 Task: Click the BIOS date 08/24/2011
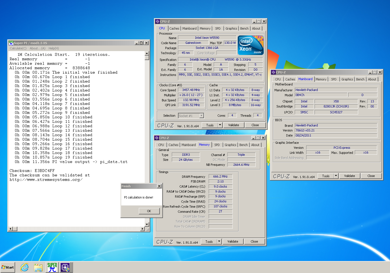point(336,135)
